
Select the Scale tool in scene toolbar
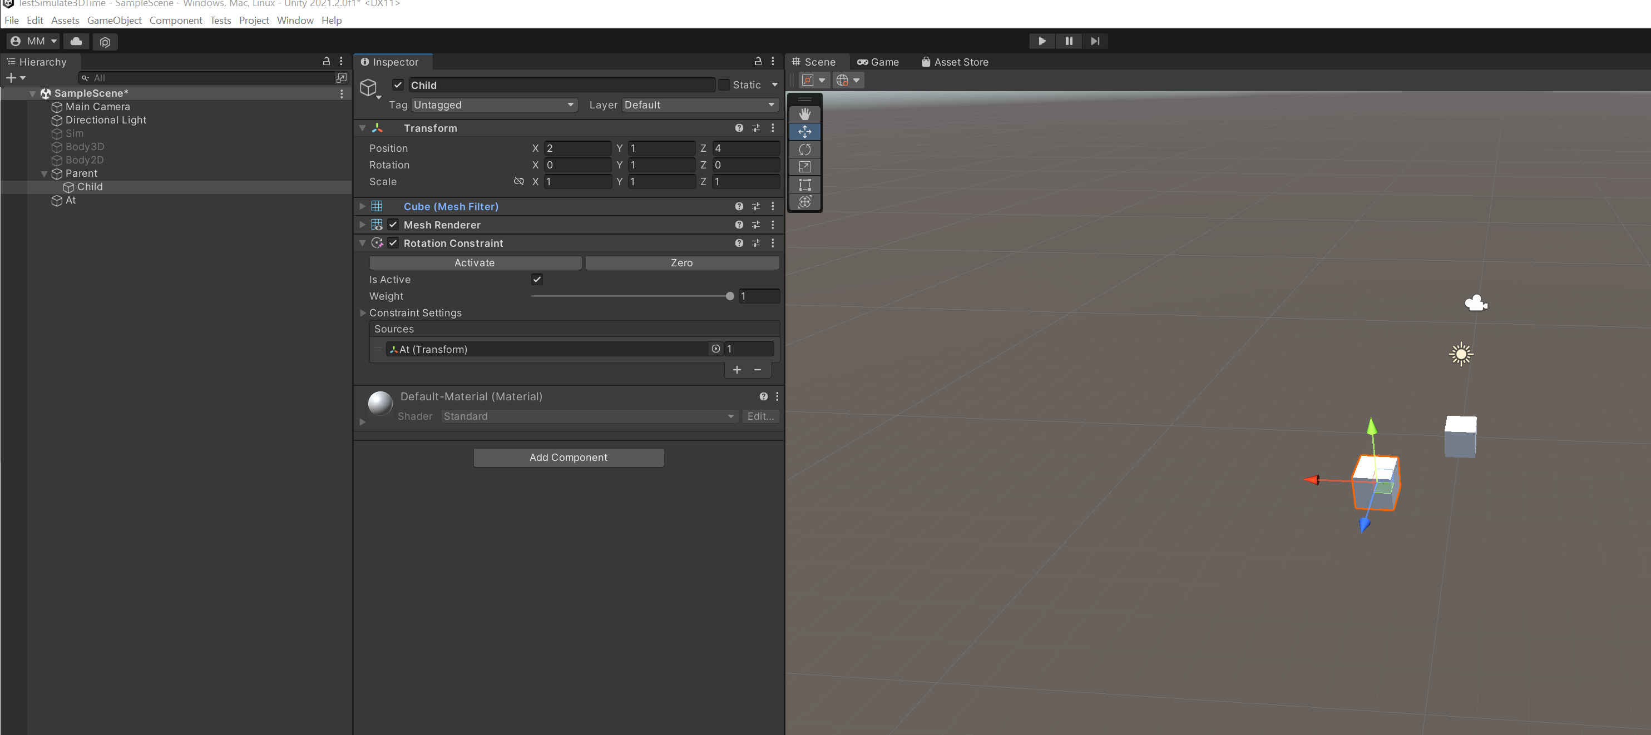(804, 167)
